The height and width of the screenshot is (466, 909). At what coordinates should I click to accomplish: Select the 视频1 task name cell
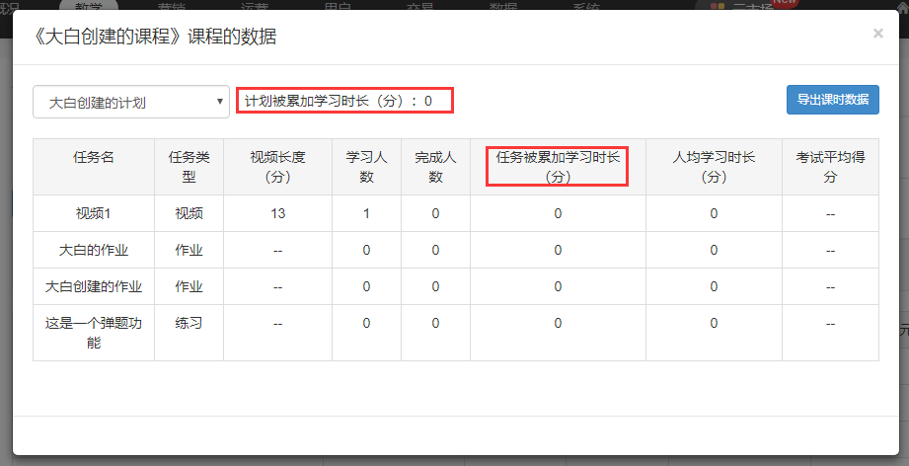94,213
